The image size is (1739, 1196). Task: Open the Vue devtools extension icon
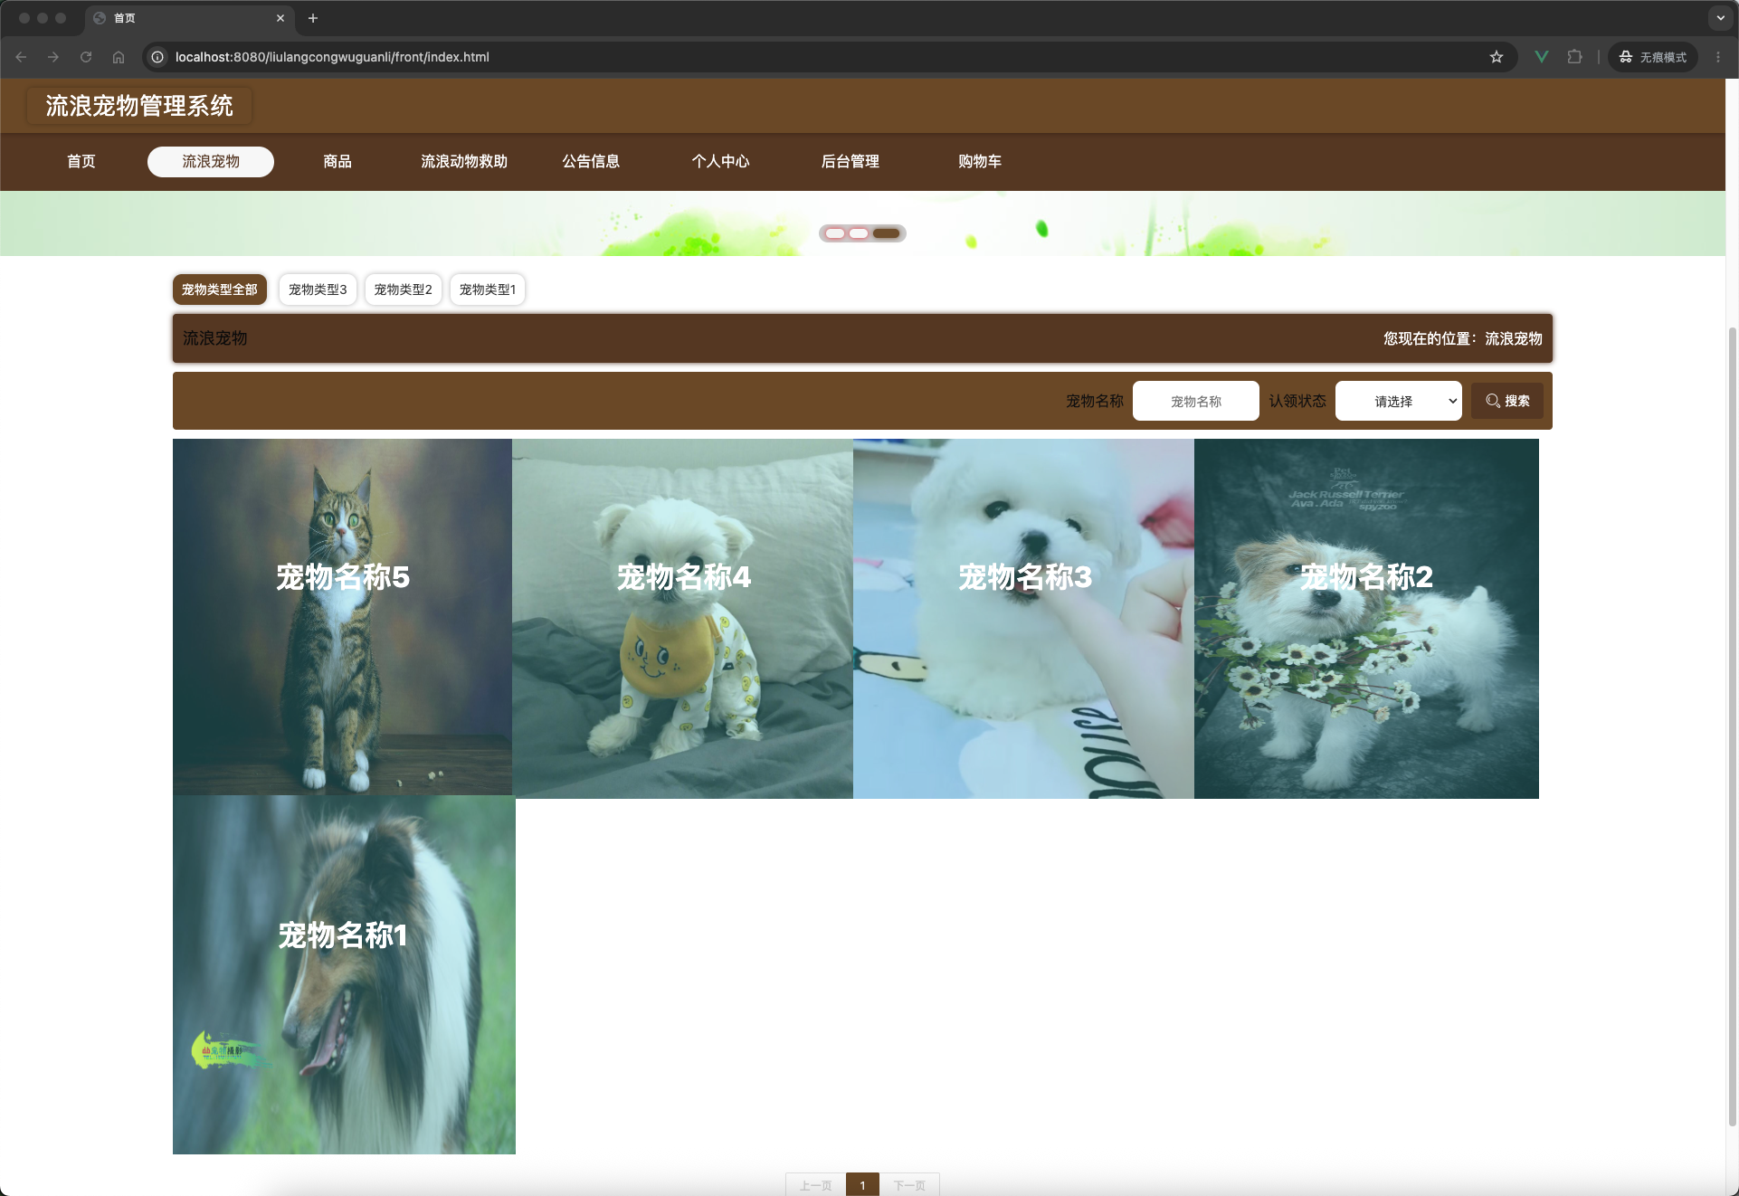[x=1542, y=57]
